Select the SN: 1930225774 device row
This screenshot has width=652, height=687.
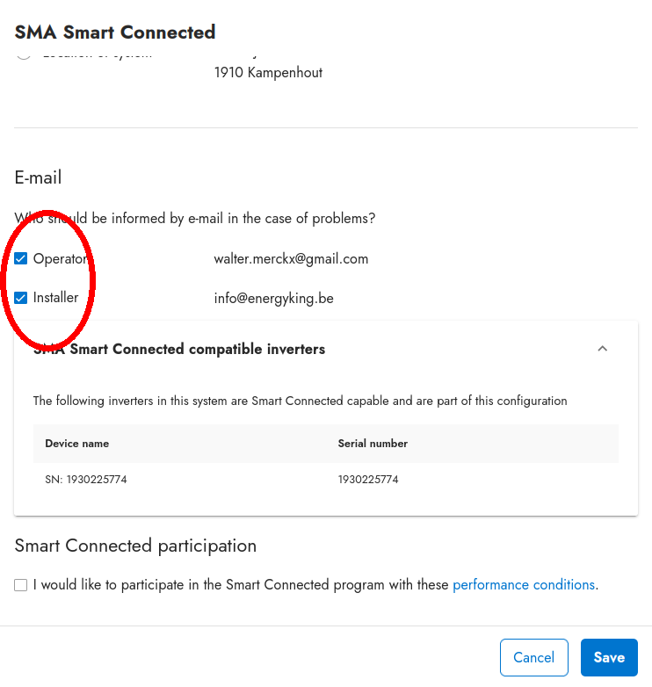(86, 480)
